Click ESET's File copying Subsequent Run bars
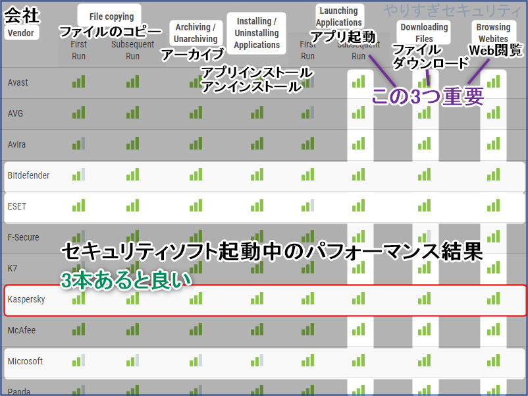Screen dimensions: 528x396 click(133, 206)
